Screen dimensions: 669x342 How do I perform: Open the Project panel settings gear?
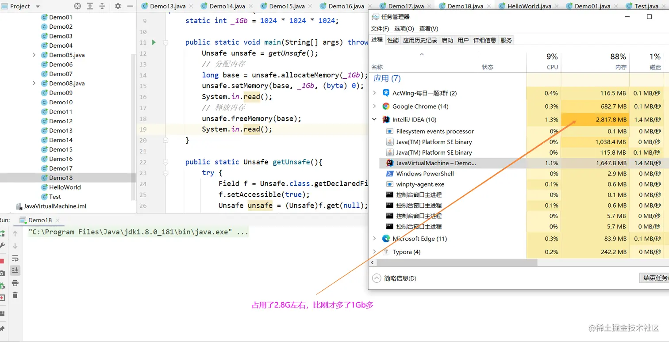[x=118, y=6]
